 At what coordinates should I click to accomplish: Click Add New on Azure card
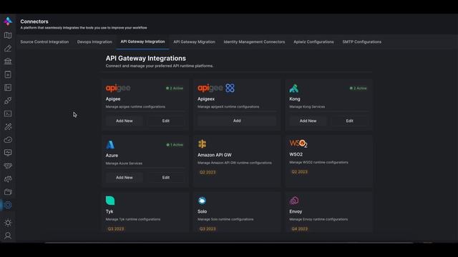tap(124, 178)
